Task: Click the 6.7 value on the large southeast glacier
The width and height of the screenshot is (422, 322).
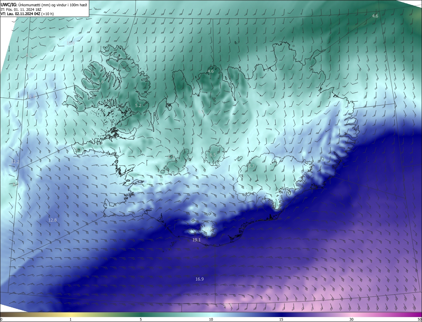Action: 251,166
